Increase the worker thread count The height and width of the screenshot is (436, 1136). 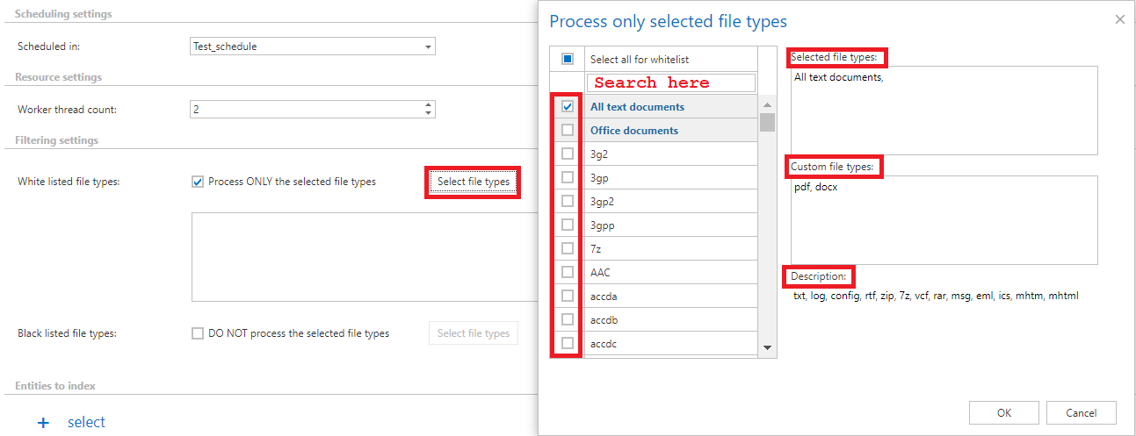click(428, 105)
